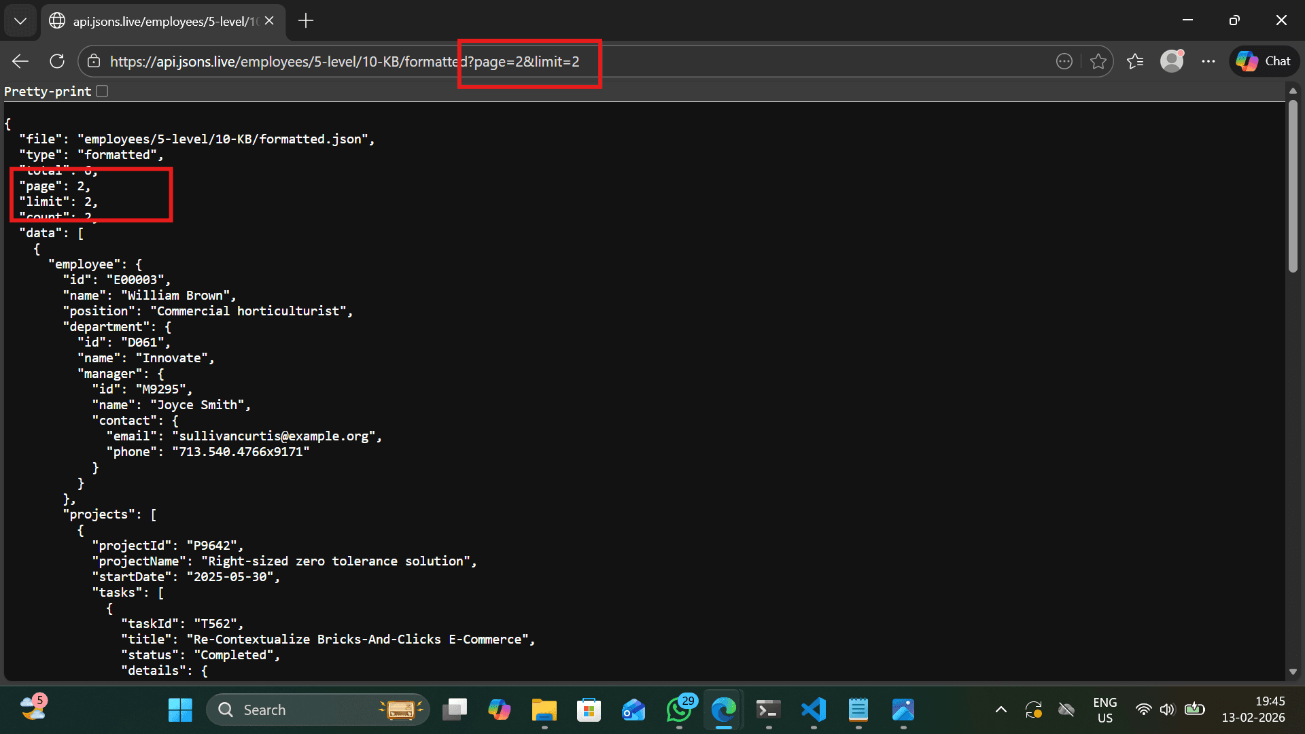
Task: Reload the page with refresh icon
Action: 57,61
